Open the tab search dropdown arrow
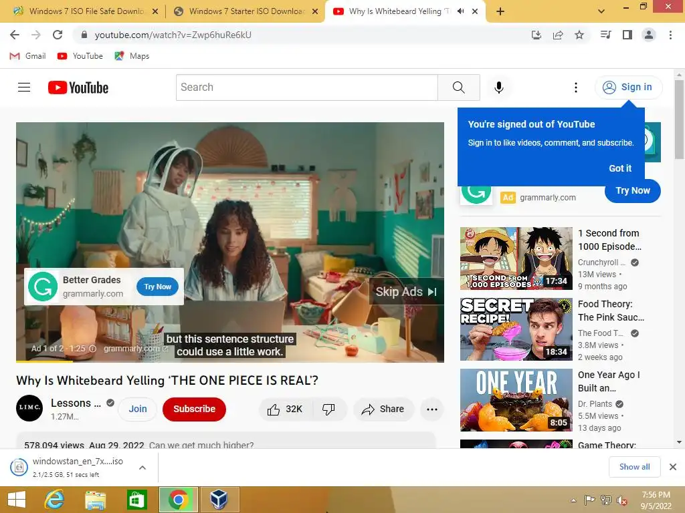 pyautogui.click(x=601, y=11)
